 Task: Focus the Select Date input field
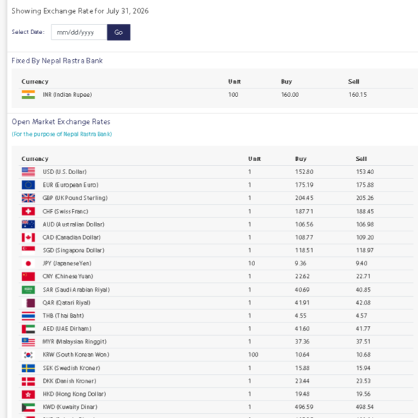[79, 32]
